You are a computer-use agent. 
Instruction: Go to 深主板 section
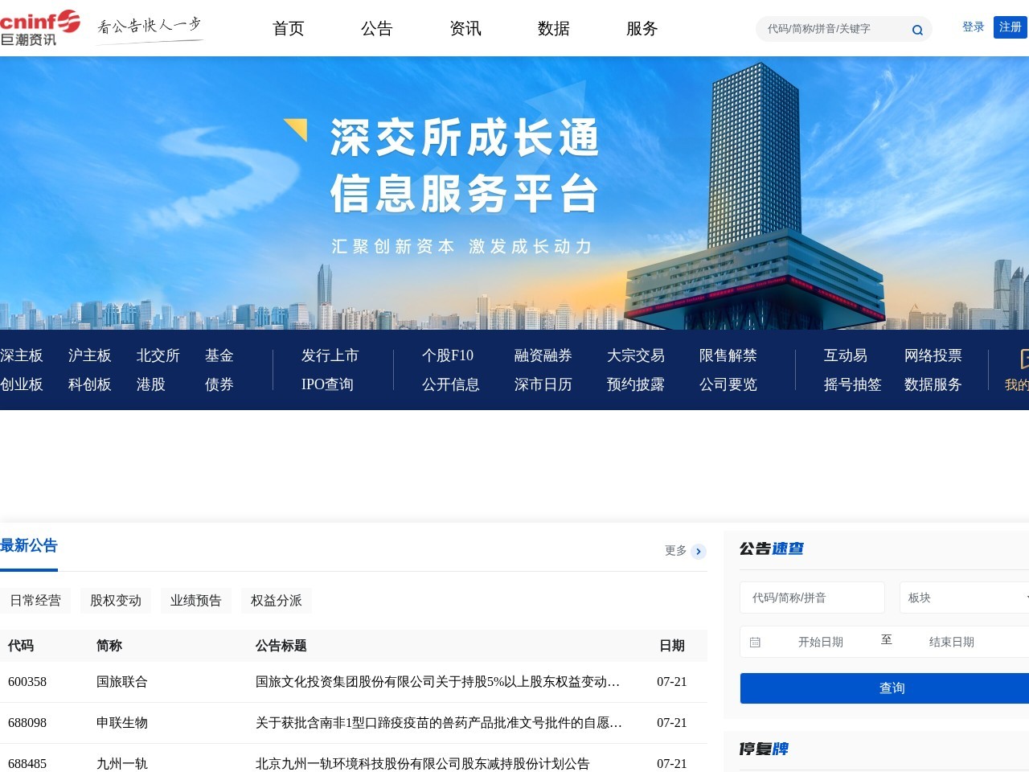(x=22, y=355)
